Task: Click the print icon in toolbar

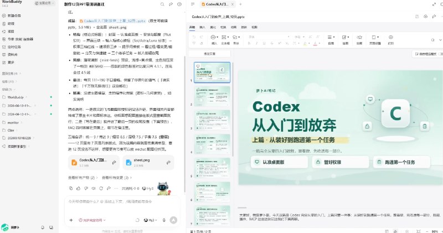Action: pos(391,37)
